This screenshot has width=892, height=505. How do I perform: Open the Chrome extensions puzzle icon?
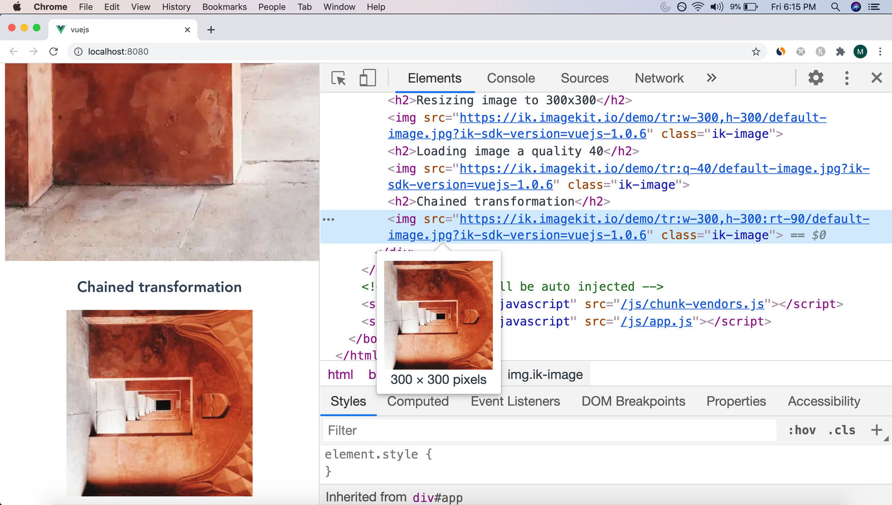point(840,51)
